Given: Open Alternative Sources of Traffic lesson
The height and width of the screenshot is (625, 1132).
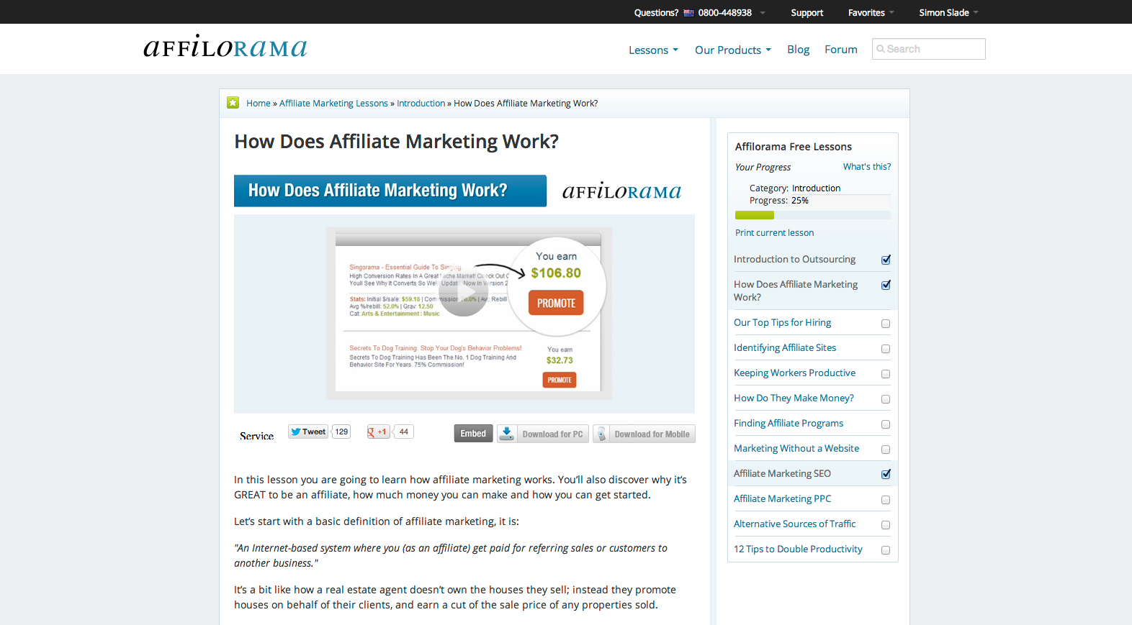Looking at the screenshot, I should 794,524.
